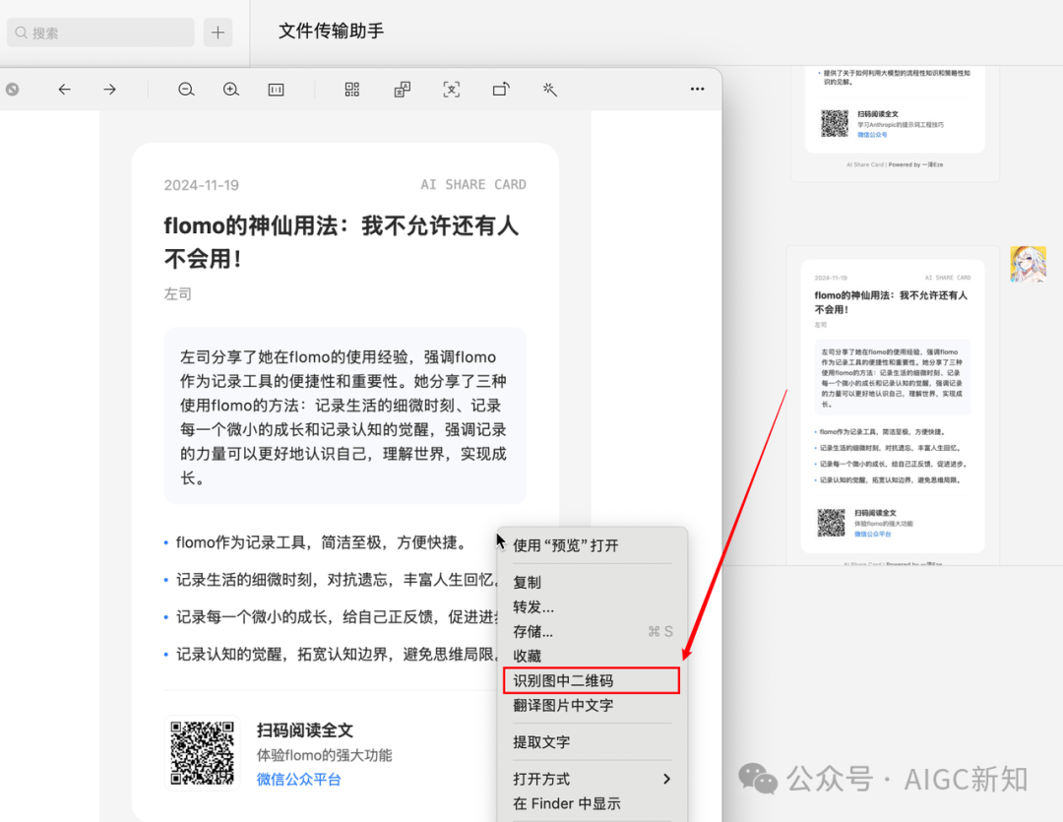
Task: Go forward to next image in viewer
Action: (110, 90)
